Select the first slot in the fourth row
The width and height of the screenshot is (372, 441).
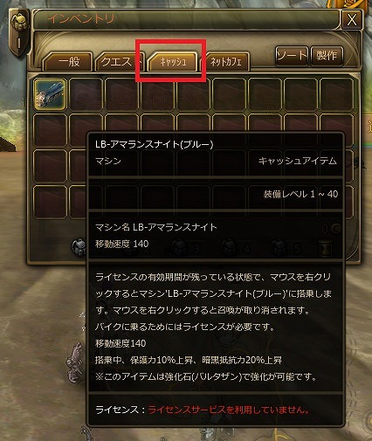click(x=50, y=202)
